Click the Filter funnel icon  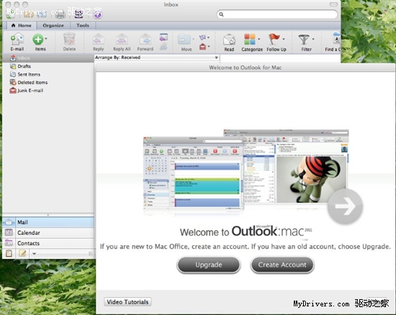click(304, 40)
